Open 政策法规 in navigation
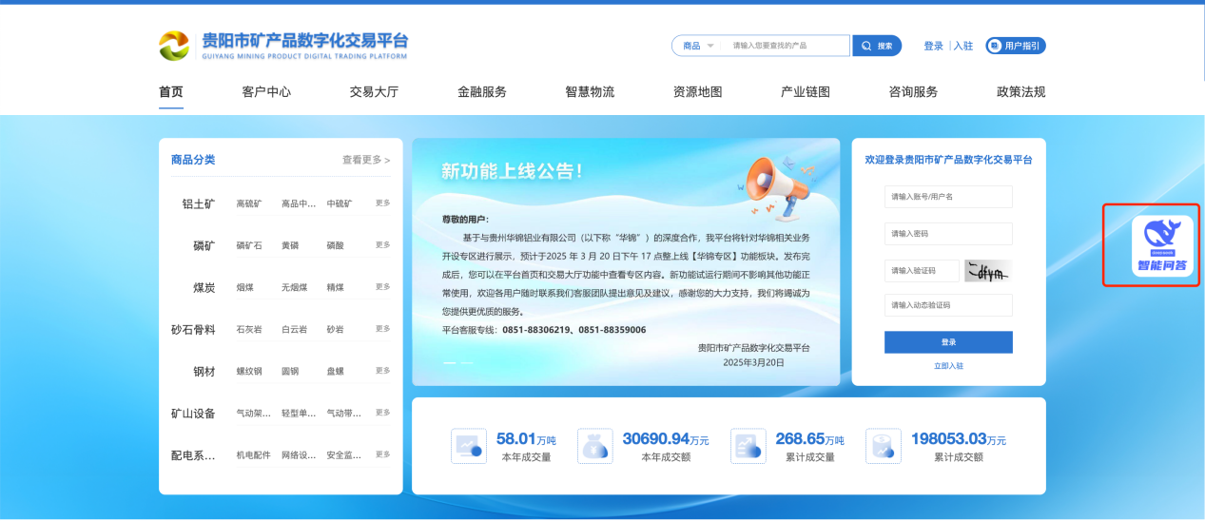Viewport: 1205px width, 521px height. point(1020,92)
